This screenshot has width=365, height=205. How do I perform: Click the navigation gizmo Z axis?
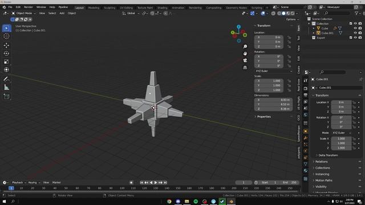238,27
